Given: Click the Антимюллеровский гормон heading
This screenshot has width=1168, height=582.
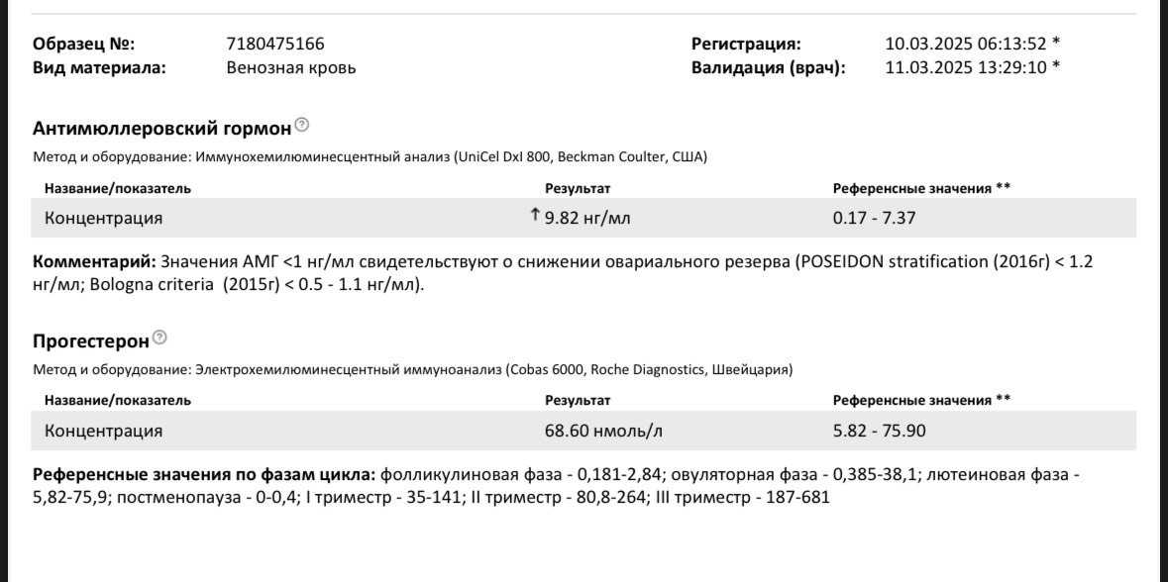Looking at the screenshot, I should 161,129.
